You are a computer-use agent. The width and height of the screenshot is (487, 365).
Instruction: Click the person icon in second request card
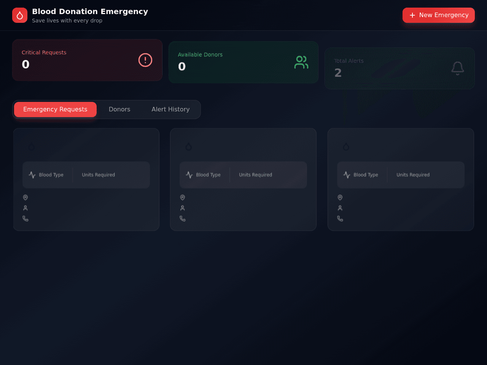coord(183,208)
